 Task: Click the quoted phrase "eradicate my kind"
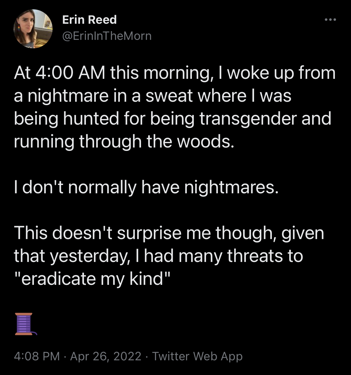click(92, 279)
